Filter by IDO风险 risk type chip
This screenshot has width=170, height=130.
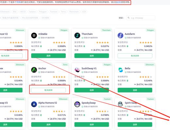[45, 18]
